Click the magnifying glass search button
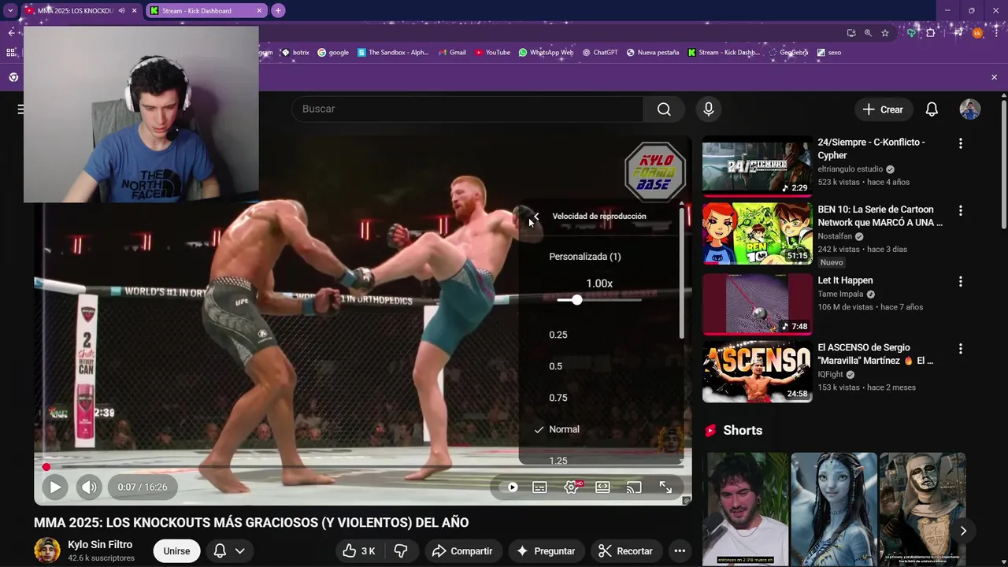Screen dimensions: 1008x567 (664, 109)
